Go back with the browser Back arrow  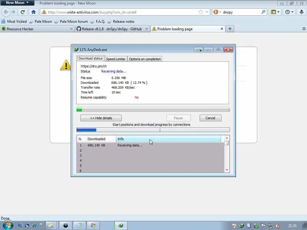[x=6, y=12]
